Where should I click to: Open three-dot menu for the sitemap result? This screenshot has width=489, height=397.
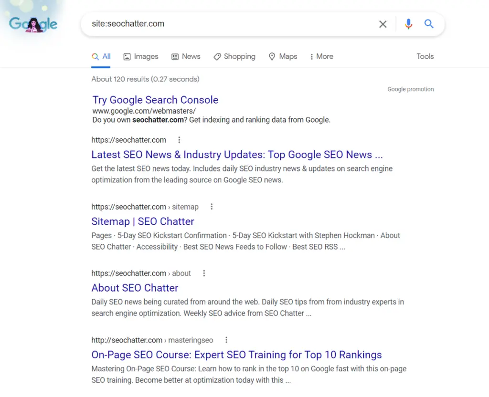212,207
